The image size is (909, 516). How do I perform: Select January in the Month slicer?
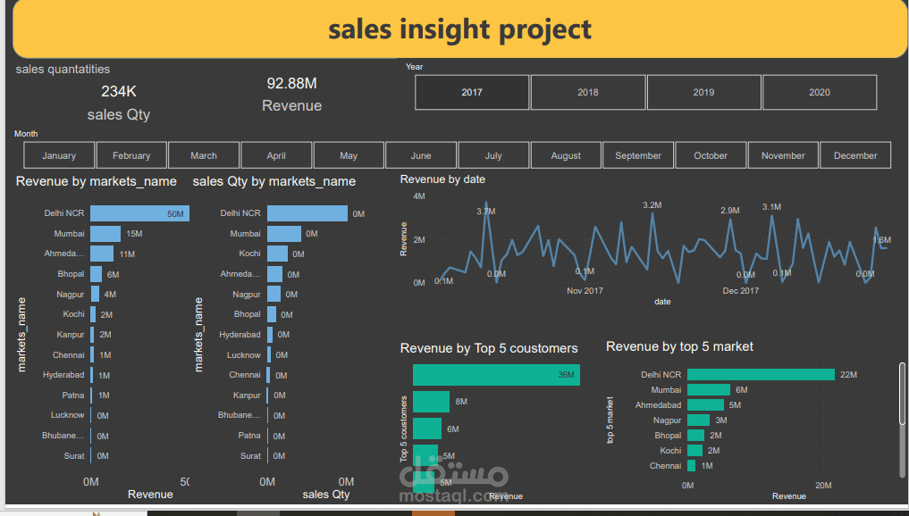[59, 154]
